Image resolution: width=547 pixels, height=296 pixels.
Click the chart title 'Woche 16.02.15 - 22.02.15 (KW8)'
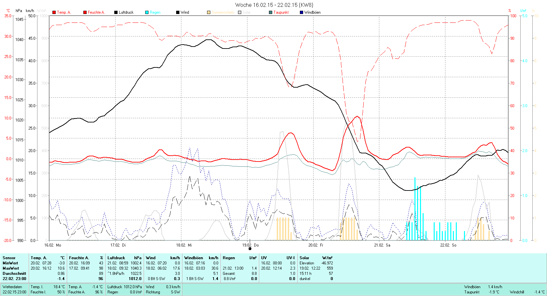(274, 5)
